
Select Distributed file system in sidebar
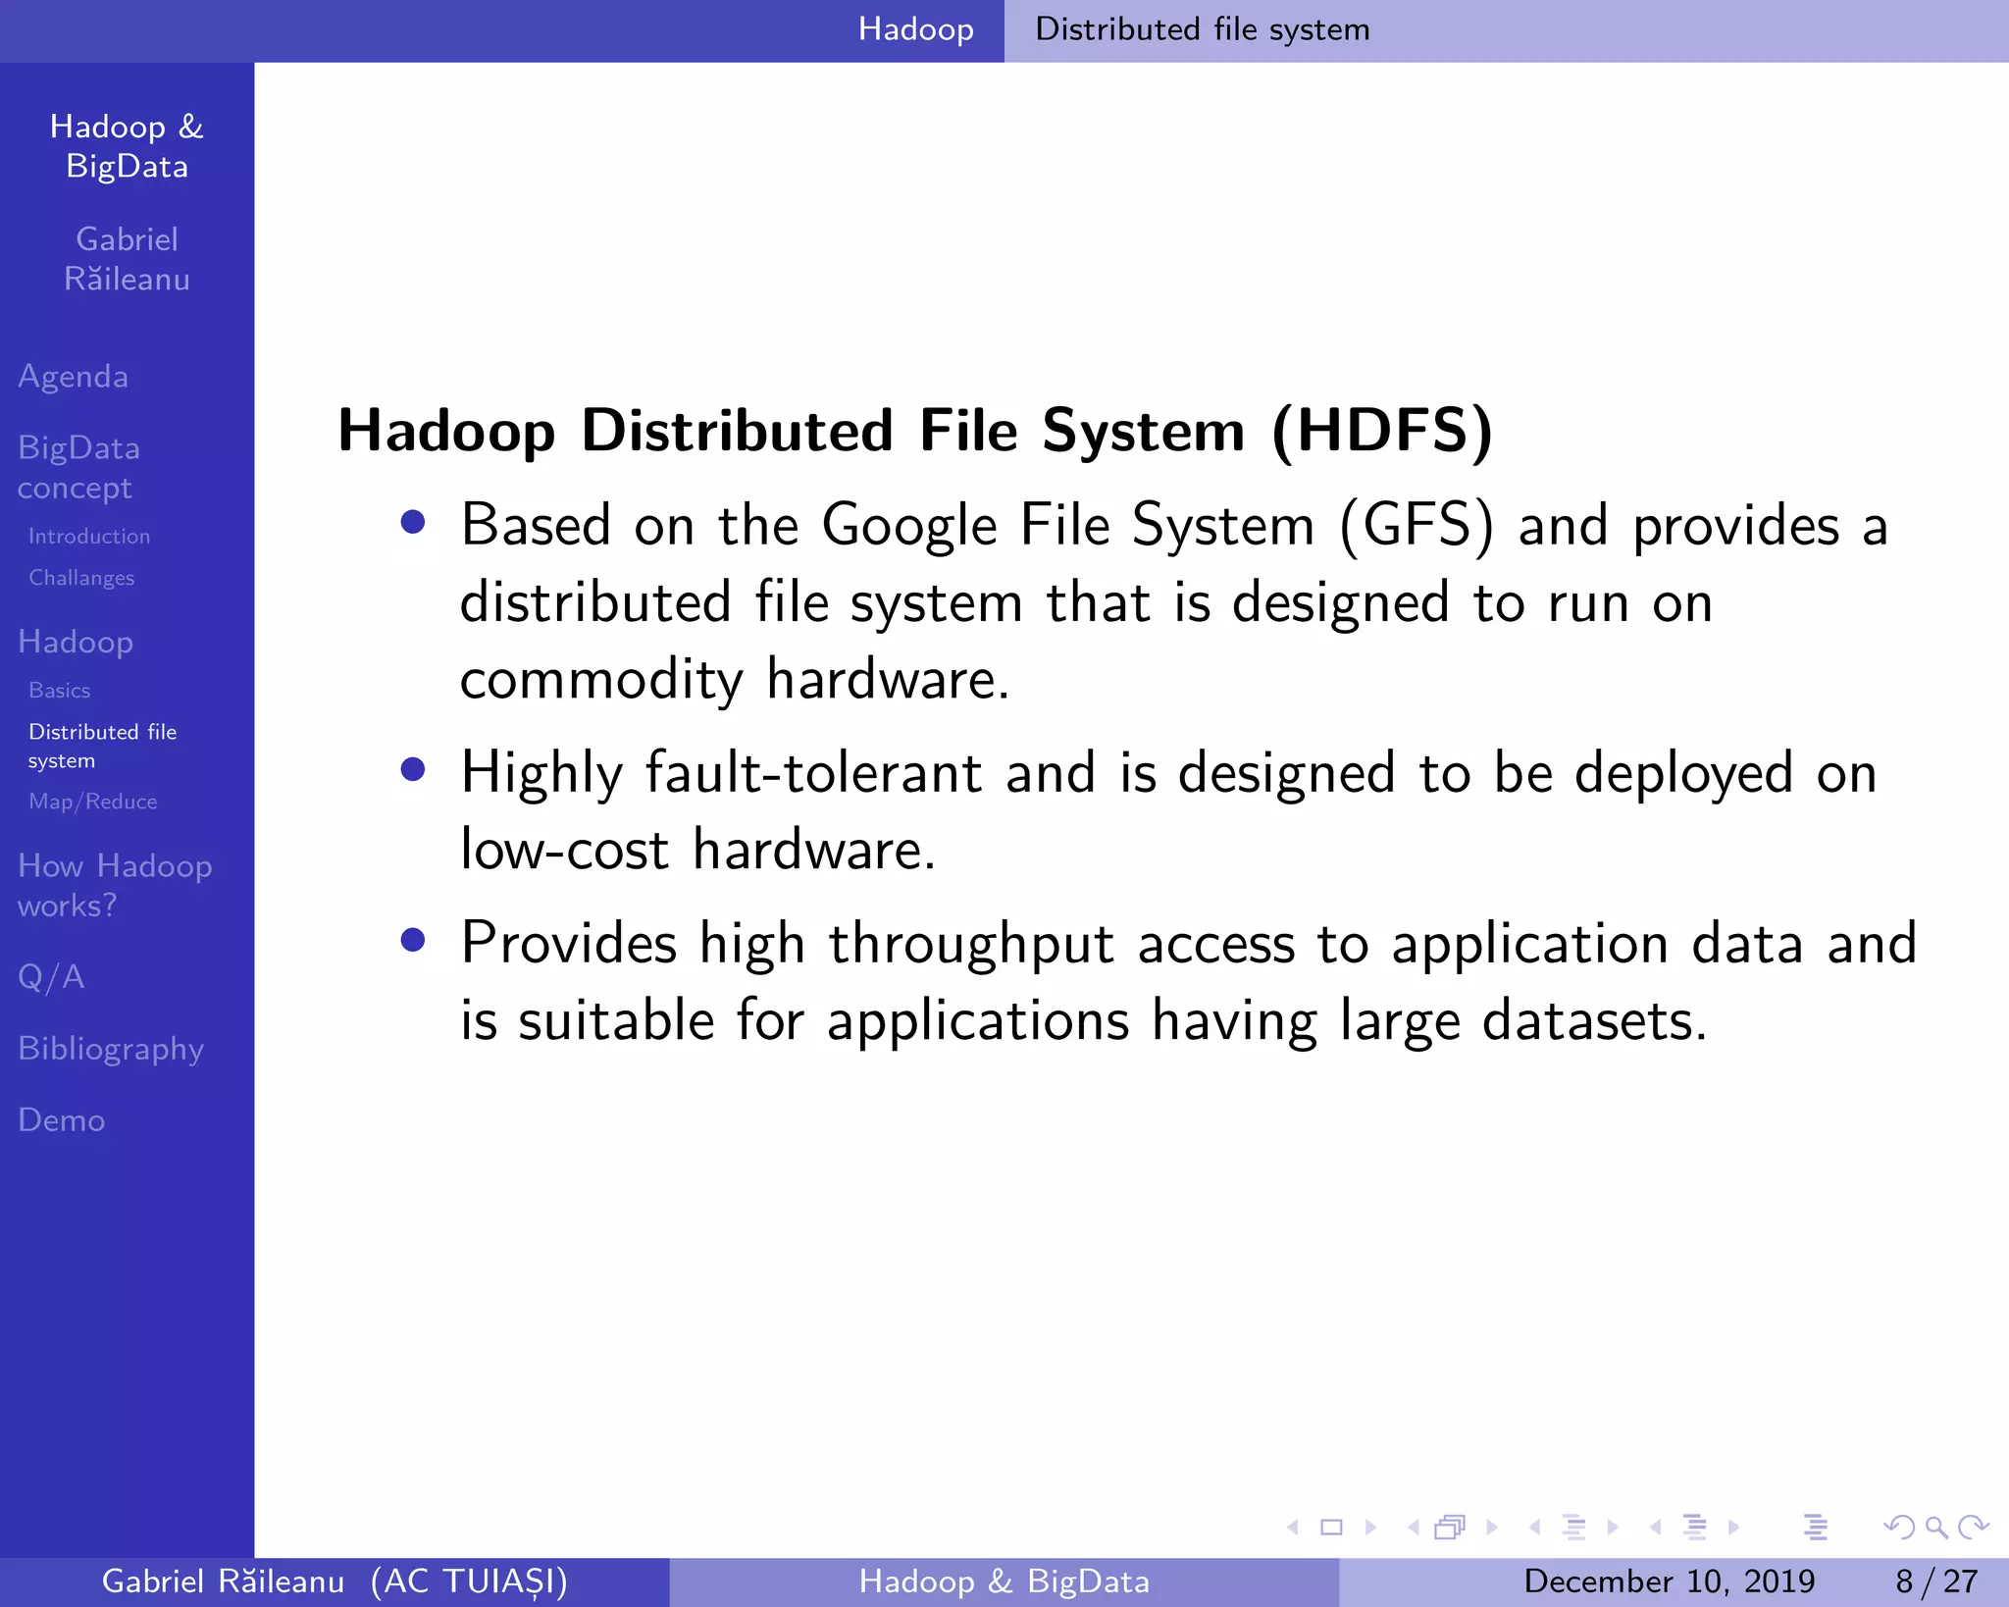click(x=103, y=746)
